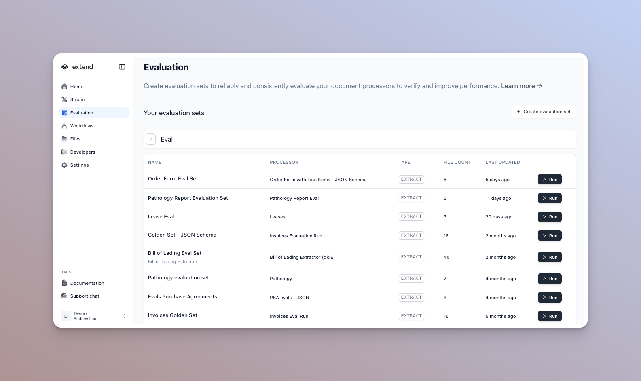Open Settings from the sidebar
Viewport: 641px width, 381px height.
click(94, 165)
